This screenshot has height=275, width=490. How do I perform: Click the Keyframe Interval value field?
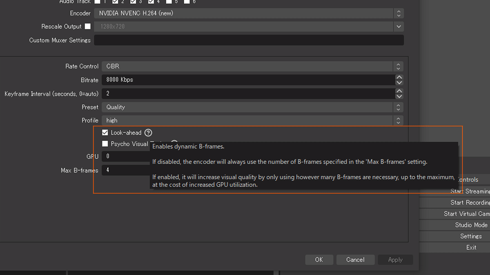[x=248, y=94]
